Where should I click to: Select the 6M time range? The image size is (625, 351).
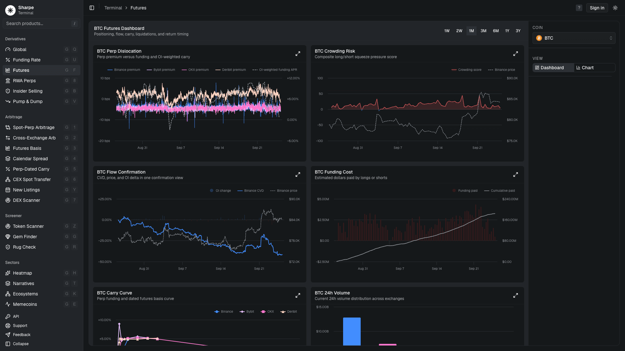point(496,31)
